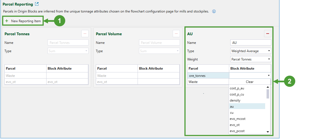
Task: Open AU Type Weighted Average dropdown
Action: point(251,51)
